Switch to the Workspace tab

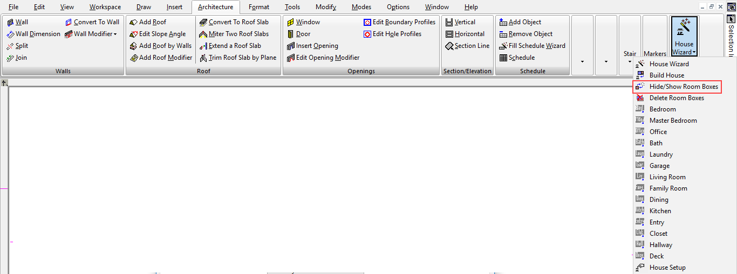pos(105,7)
